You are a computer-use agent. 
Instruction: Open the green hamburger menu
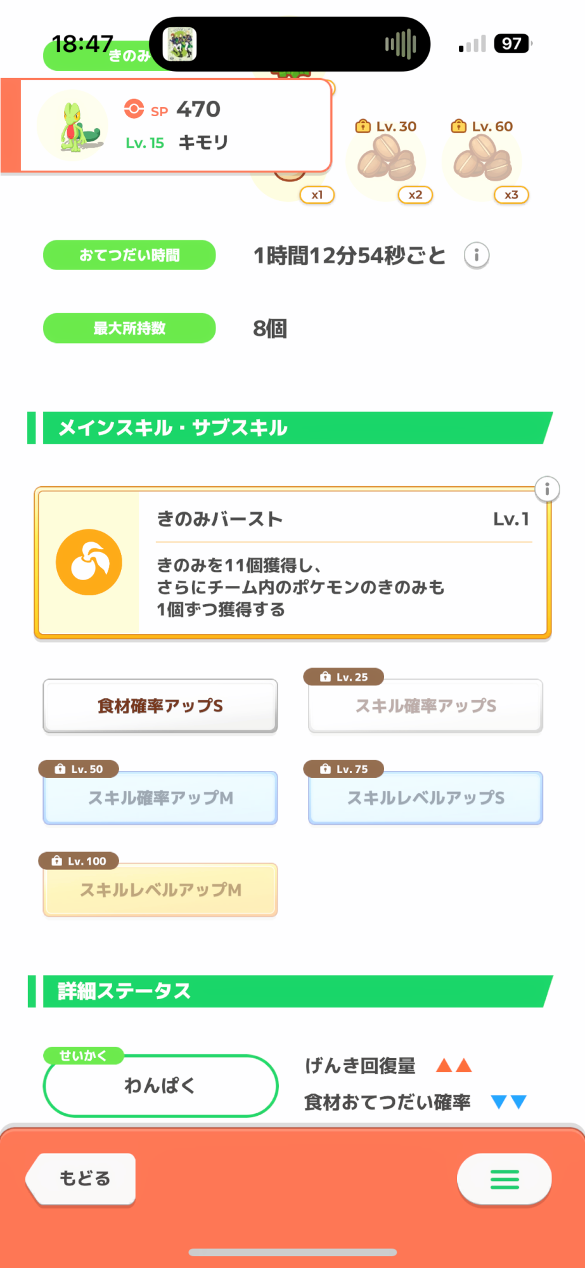[505, 1179]
